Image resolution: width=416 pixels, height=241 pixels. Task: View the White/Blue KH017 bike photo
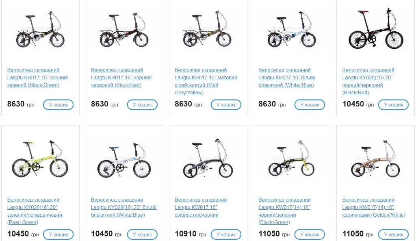pyautogui.click(x=291, y=30)
